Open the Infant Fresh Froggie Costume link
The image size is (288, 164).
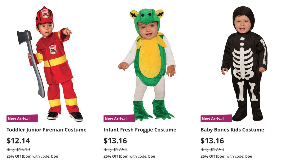click(140, 130)
